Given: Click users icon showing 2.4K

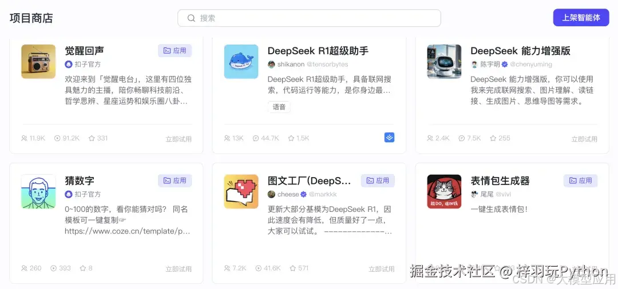Looking at the screenshot, I should click(x=430, y=138).
